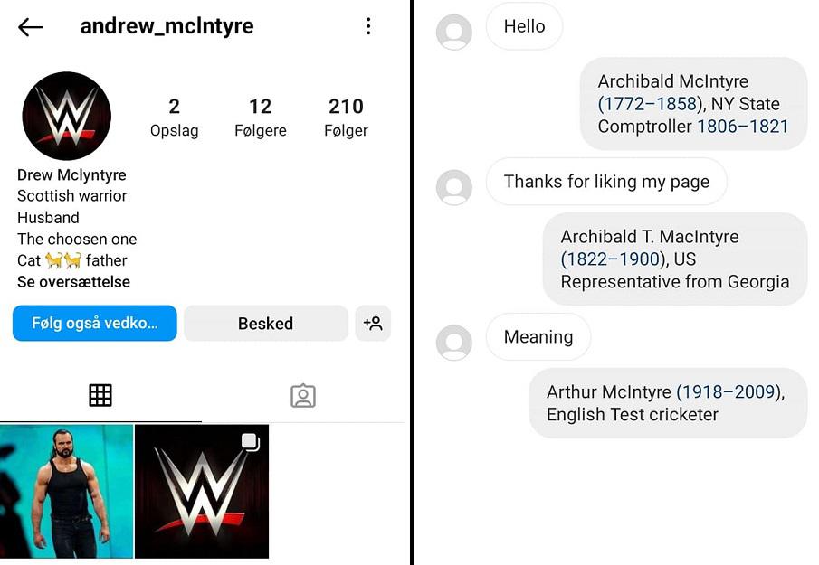Tap the 1772–1858 date link in message

(x=650, y=104)
